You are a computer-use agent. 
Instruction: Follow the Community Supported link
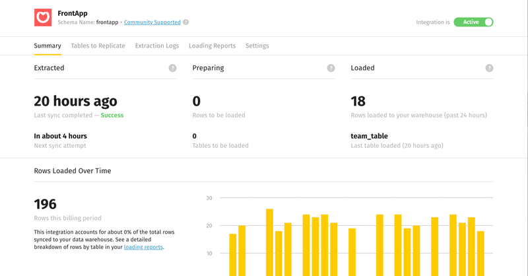tap(152, 22)
